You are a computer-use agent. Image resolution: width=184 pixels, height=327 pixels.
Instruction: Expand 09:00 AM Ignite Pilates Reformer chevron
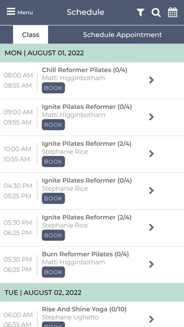[x=152, y=117]
